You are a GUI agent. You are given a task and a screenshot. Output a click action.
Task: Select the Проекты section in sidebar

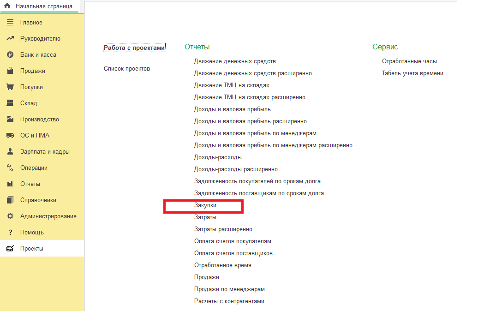(x=31, y=249)
